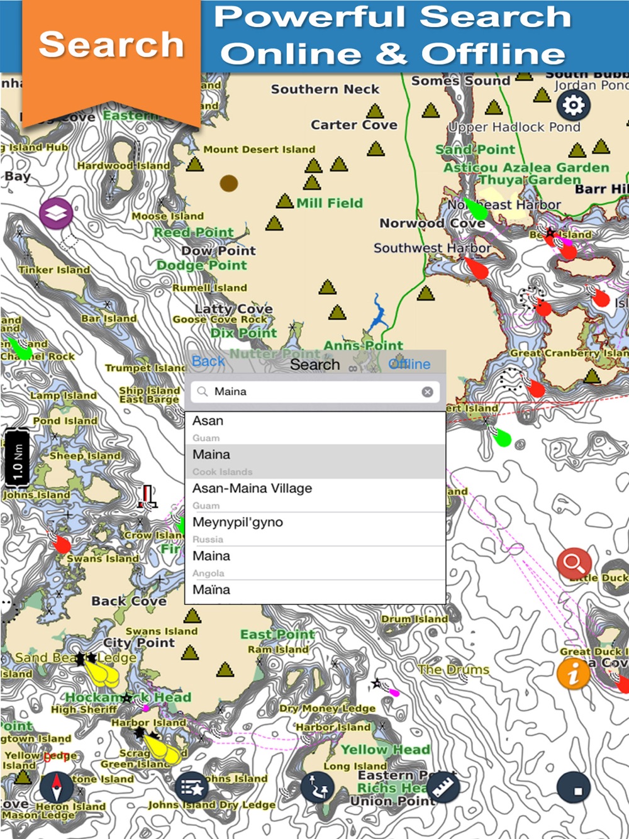Tap the red-white beacon symbol near Johns Island
The image size is (629, 839).
point(147,496)
